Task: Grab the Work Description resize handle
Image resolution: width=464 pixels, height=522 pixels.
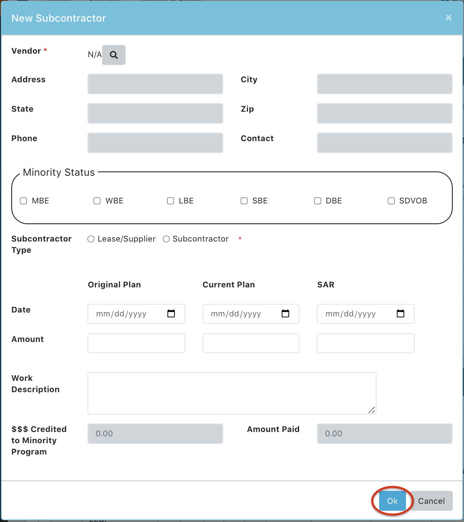Action: click(372, 410)
